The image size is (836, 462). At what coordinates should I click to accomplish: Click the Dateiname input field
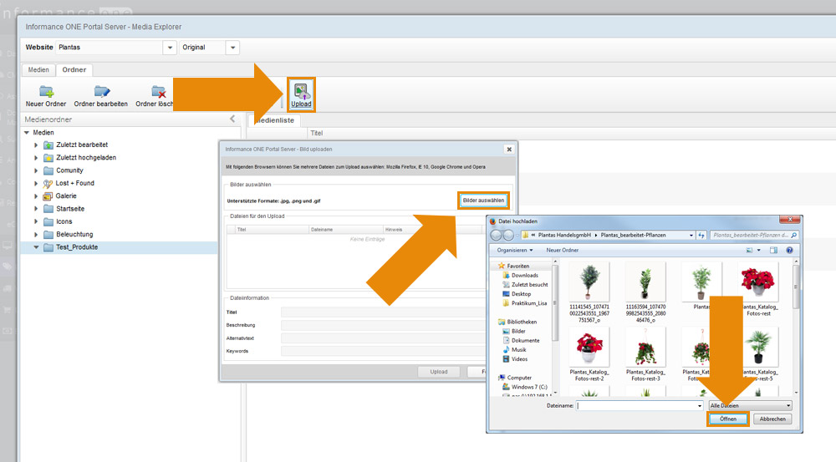tap(635, 405)
